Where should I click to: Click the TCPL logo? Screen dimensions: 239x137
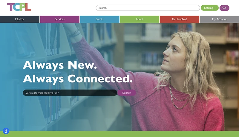(19, 7)
